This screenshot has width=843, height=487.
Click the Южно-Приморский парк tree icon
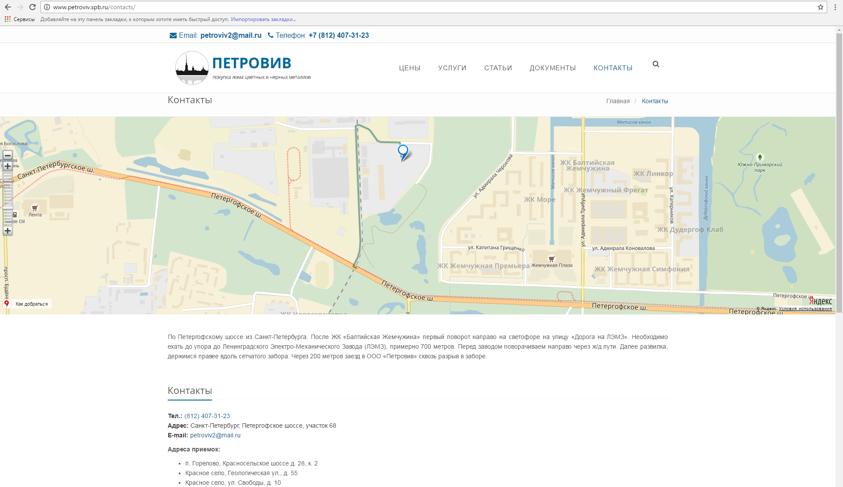(760, 157)
